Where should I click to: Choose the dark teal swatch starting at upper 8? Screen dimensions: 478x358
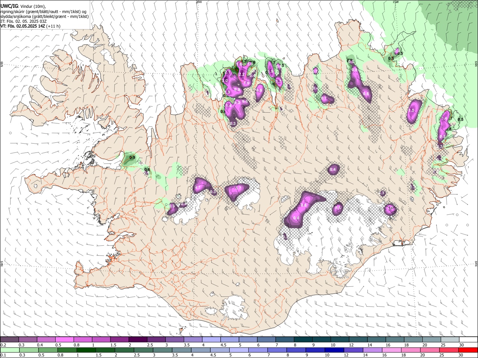[303, 339]
